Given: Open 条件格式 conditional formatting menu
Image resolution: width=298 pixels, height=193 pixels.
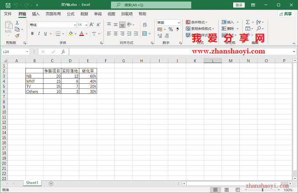Looking at the screenshot, I should (x=197, y=22).
